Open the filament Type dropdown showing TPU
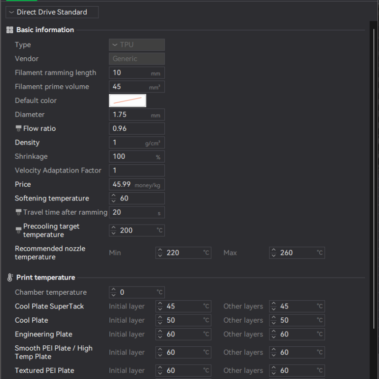Image resolution: width=379 pixels, height=379 pixels. [137, 45]
